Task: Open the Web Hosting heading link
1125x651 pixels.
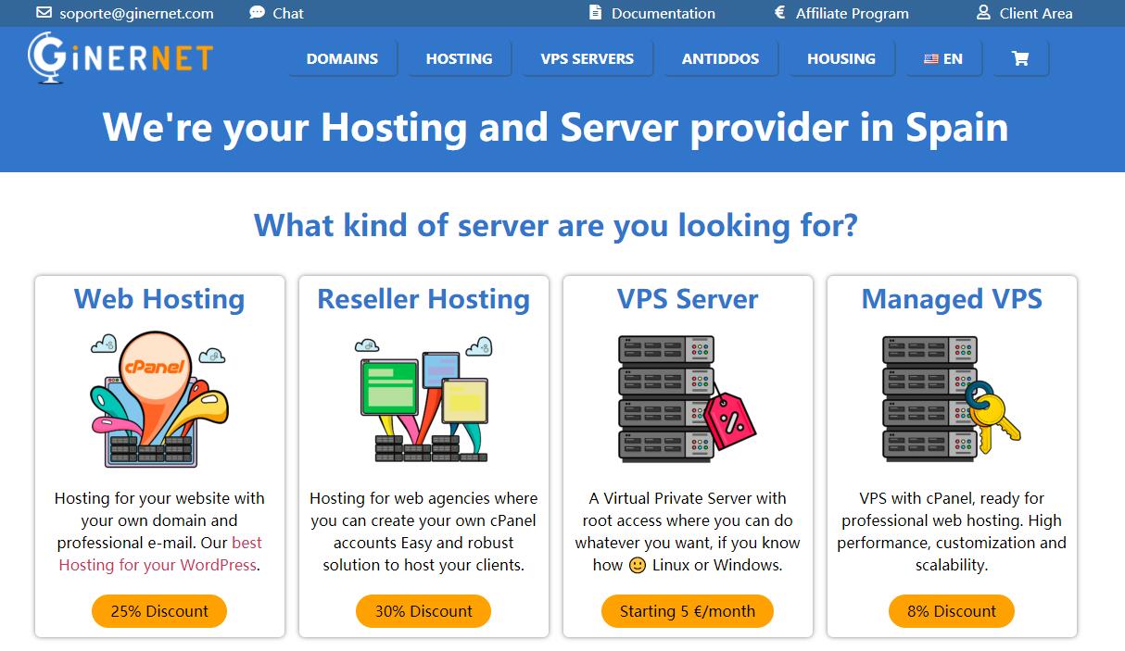Action: tap(159, 299)
